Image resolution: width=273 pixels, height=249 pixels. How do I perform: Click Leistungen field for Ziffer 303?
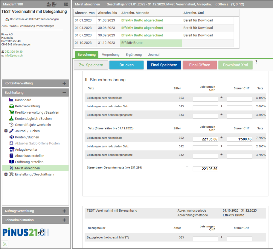pos(205,99)
